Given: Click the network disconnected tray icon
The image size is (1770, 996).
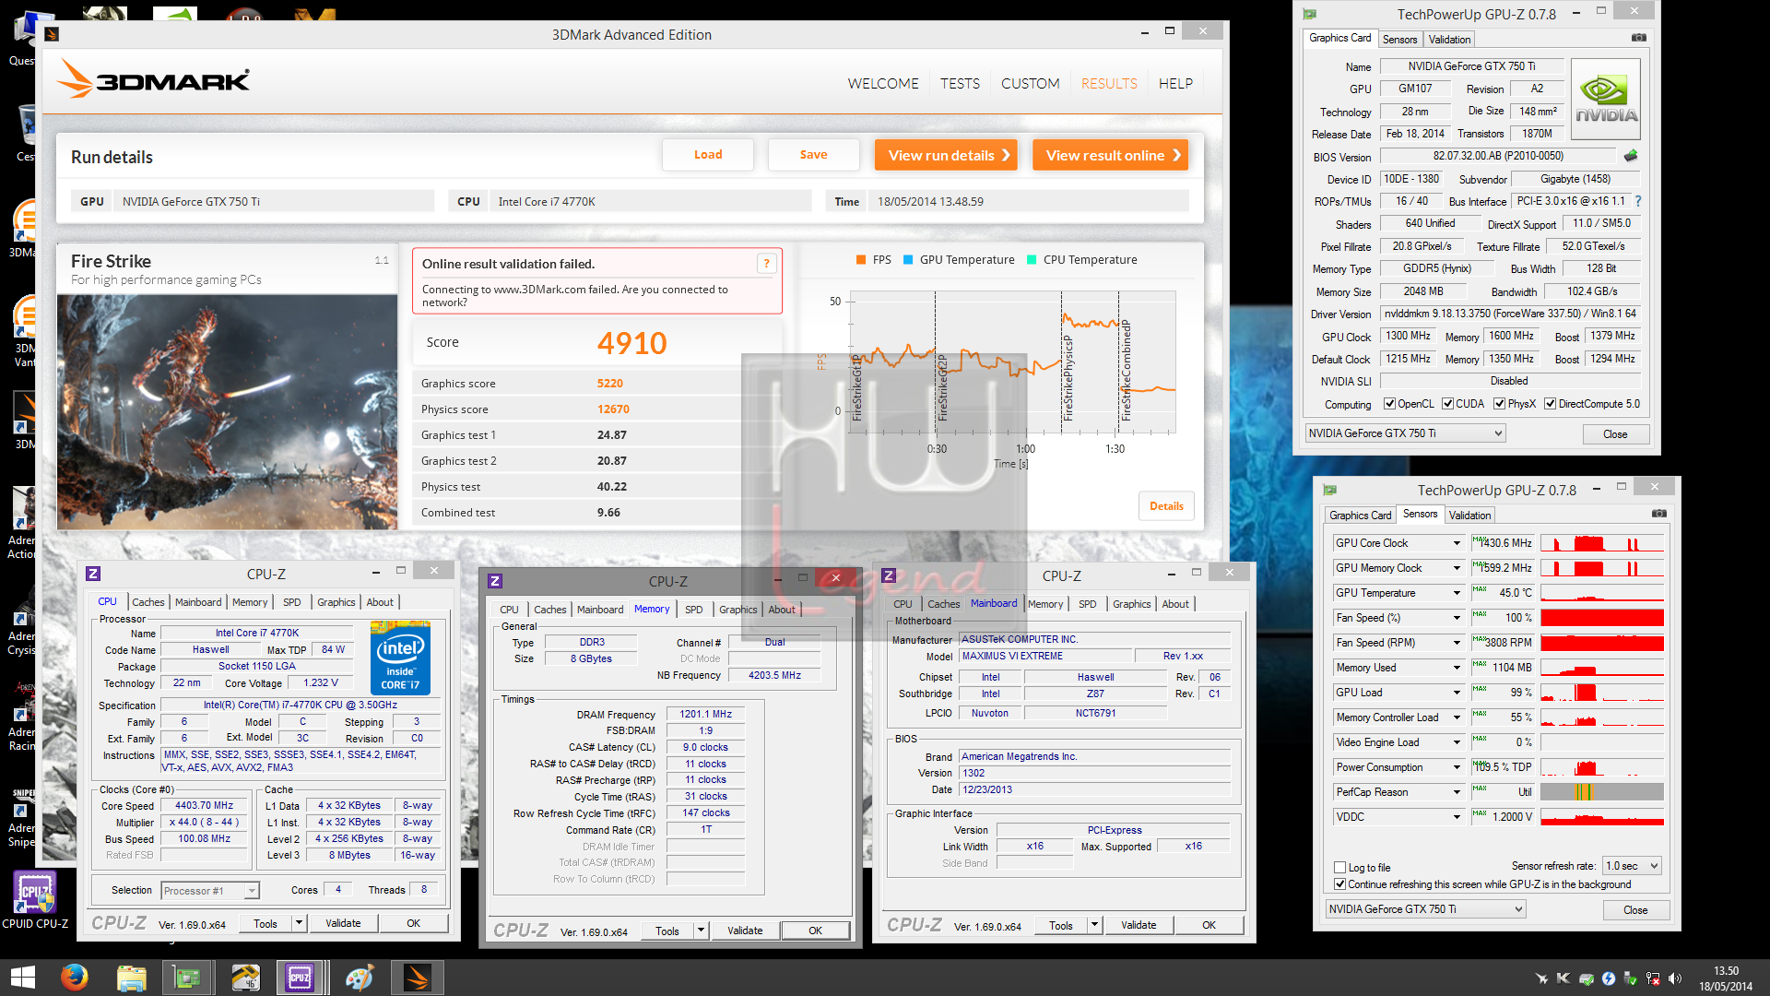Looking at the screenshot, I should [x=1653, y=978].
